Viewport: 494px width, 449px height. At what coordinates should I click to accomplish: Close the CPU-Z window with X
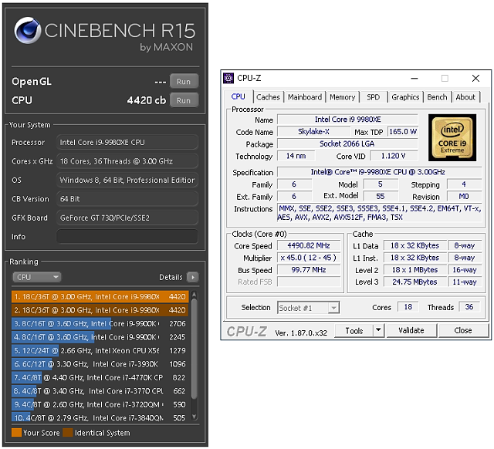pyautogui.click(x=475, y=79)
